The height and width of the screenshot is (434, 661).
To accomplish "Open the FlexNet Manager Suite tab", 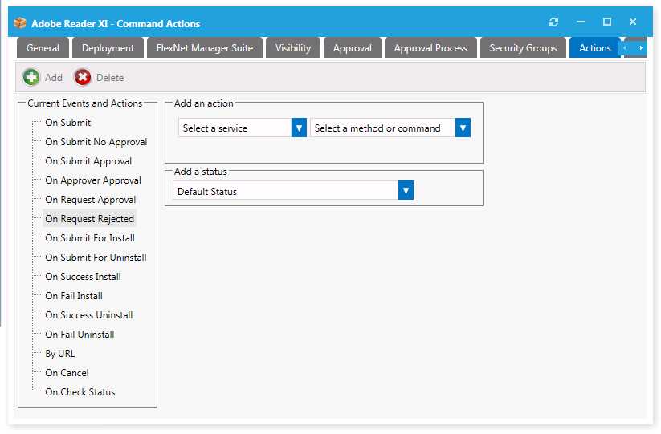I will coord(205,48).
